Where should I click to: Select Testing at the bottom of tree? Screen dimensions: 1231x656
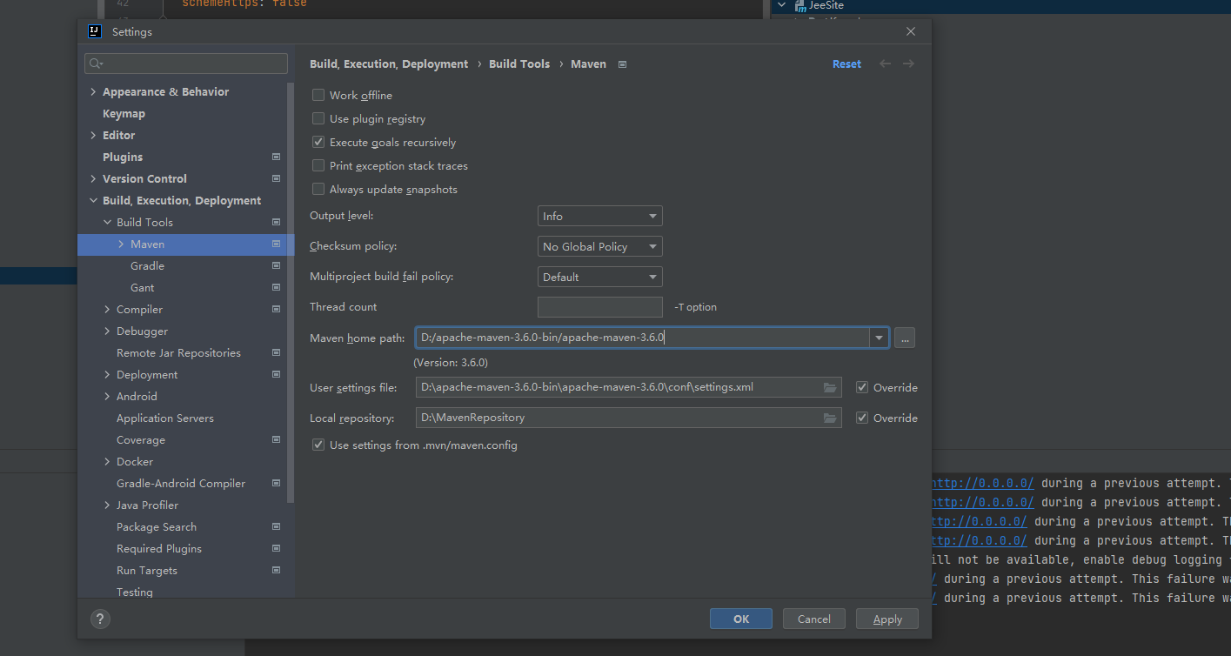click(135, 592)
